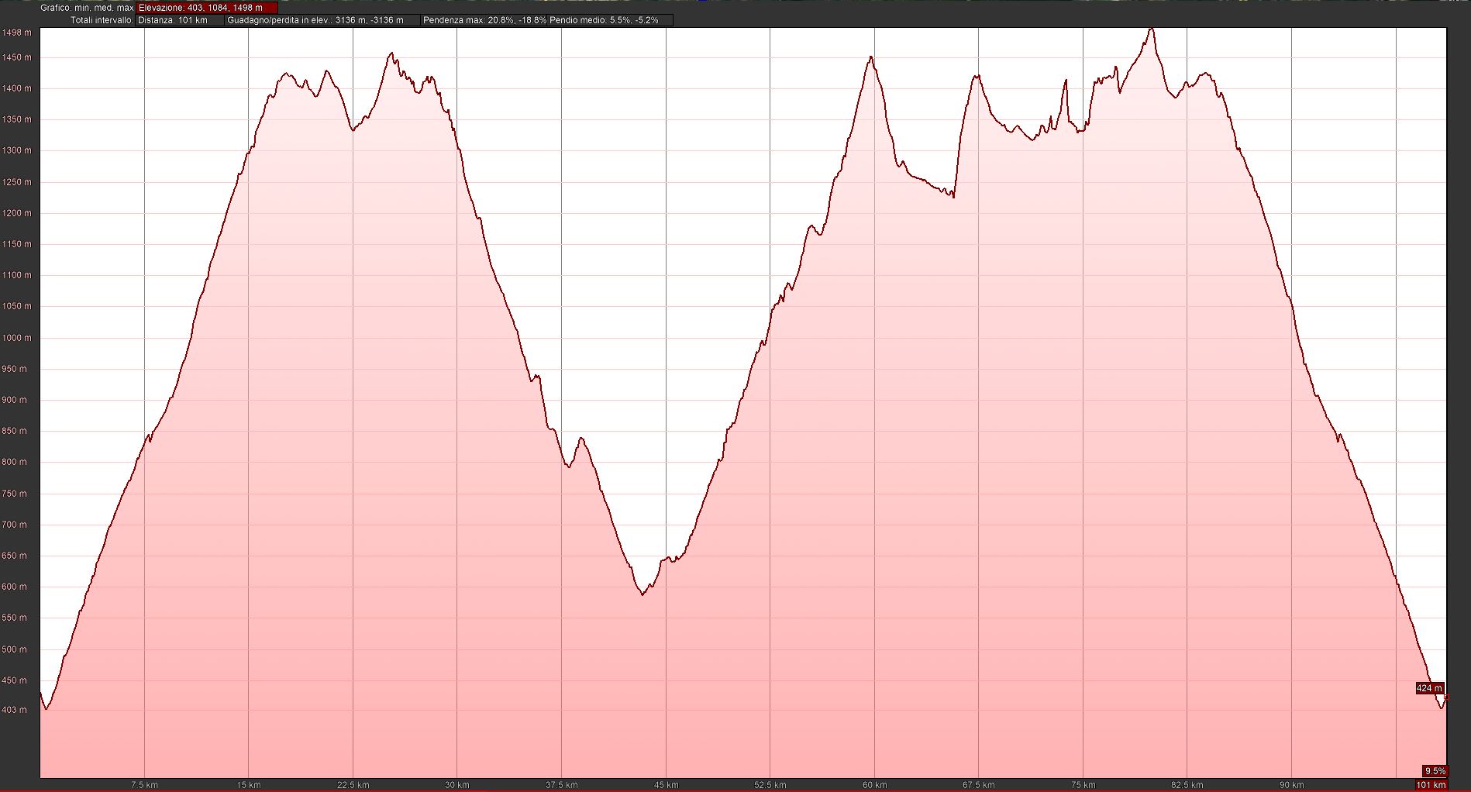Click the Grafico: min, med, max label
The width and height of the screenshot is (1471, 792).
coord(87,8)
